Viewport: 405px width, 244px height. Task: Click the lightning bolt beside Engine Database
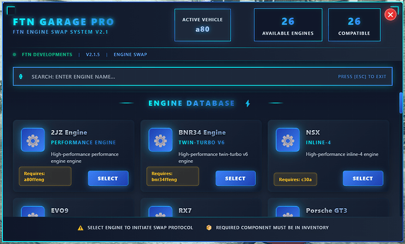[248, 104]
